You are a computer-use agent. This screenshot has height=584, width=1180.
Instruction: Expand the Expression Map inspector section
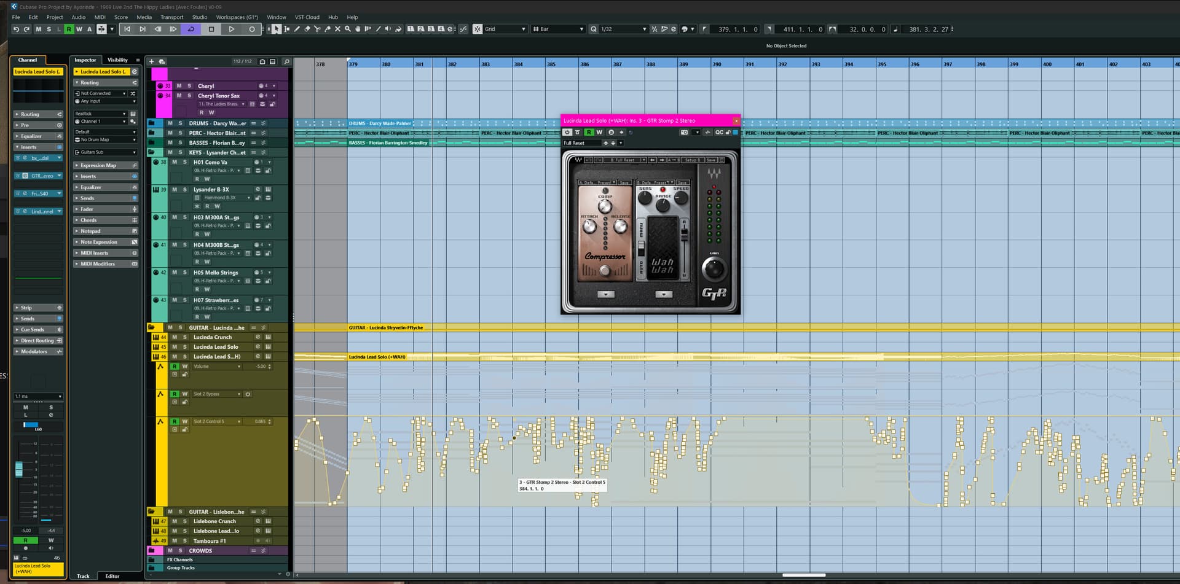[x=105, y=165]
